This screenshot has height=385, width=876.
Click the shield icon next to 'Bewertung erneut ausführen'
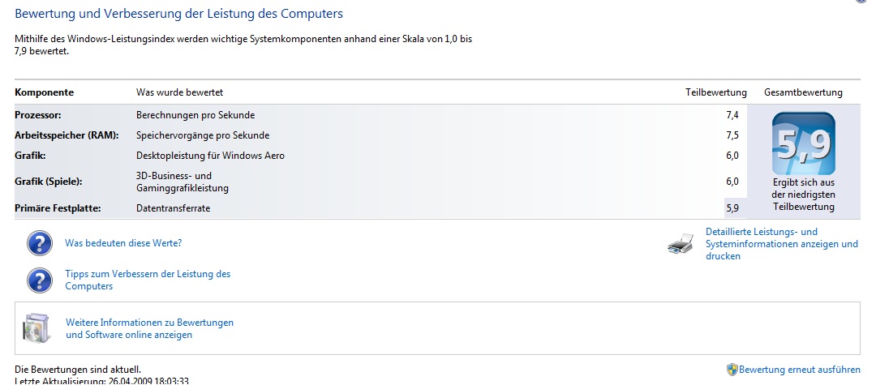pyautogui.click(x=732, y=370)
